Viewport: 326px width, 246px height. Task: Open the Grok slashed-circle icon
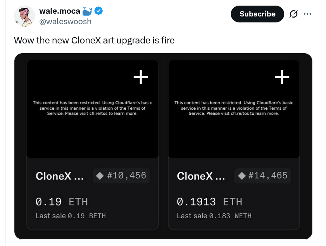[293, 14]
